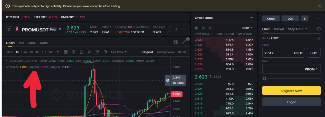Click the 20x leverage button
Screen dimensions: 325x117
290,18
